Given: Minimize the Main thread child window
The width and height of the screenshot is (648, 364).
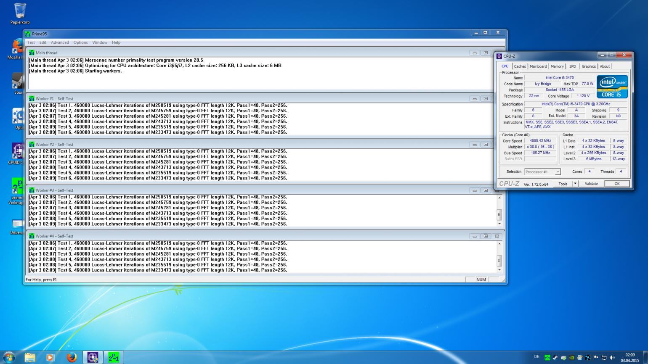Looking at the screenshot, I should pyautogui.click(x=475, y=53).
